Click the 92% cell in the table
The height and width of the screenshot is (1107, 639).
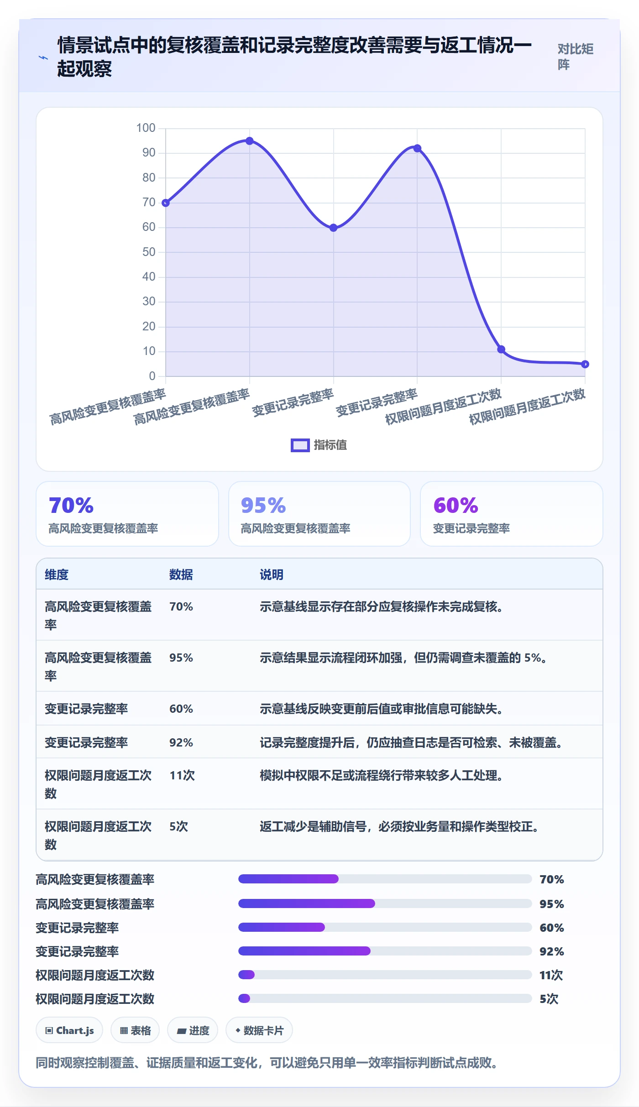coord(181,743)
